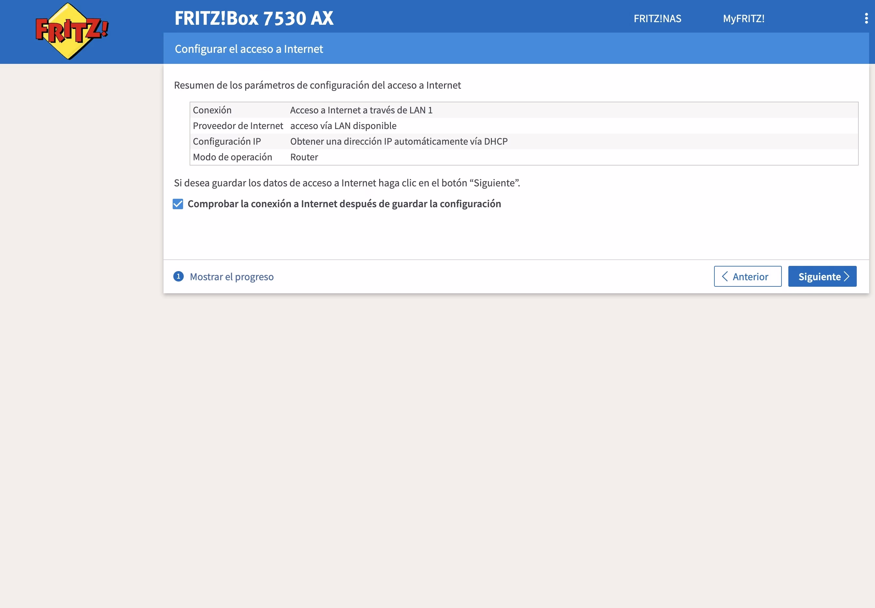The image size is (875, 608).
Task: Click the progress info circle icon
Action: (178, 276)
